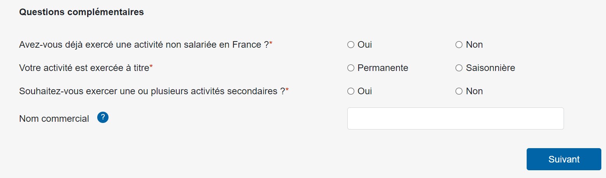This screenshot has width=606, height=178.
Task: Select Non for activité non salariée en France
Action: [x=459, y=45]
